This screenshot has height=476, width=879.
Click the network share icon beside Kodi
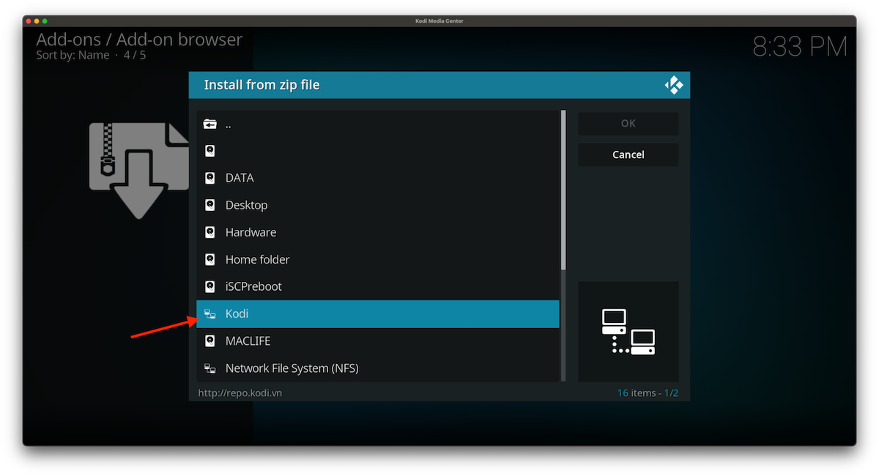210,313
